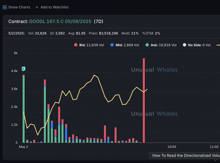220x163 pixels.
Task: Toggle the Ask: 16,918 Vol series label
Action: click(x=164, y=45)
